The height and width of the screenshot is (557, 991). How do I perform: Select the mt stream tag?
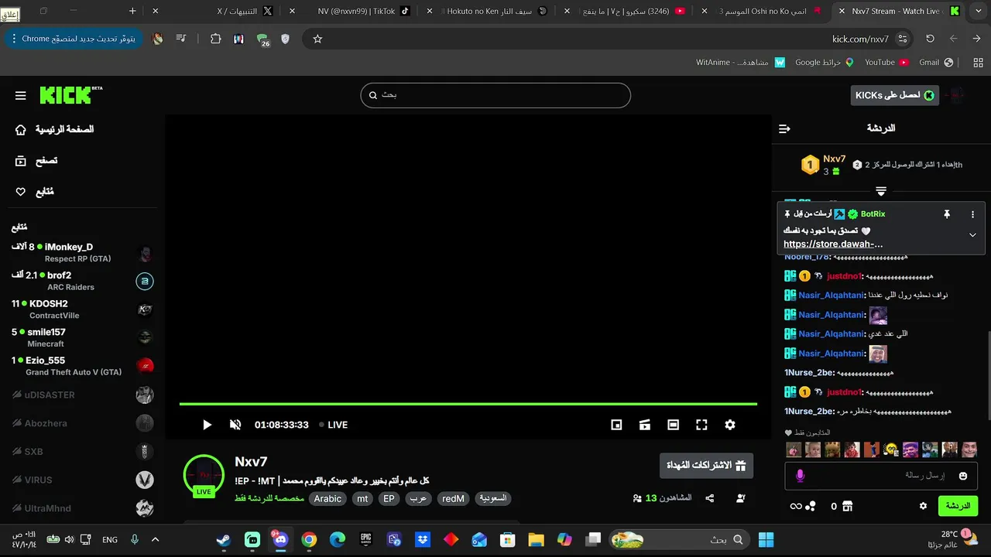(362, 499)
